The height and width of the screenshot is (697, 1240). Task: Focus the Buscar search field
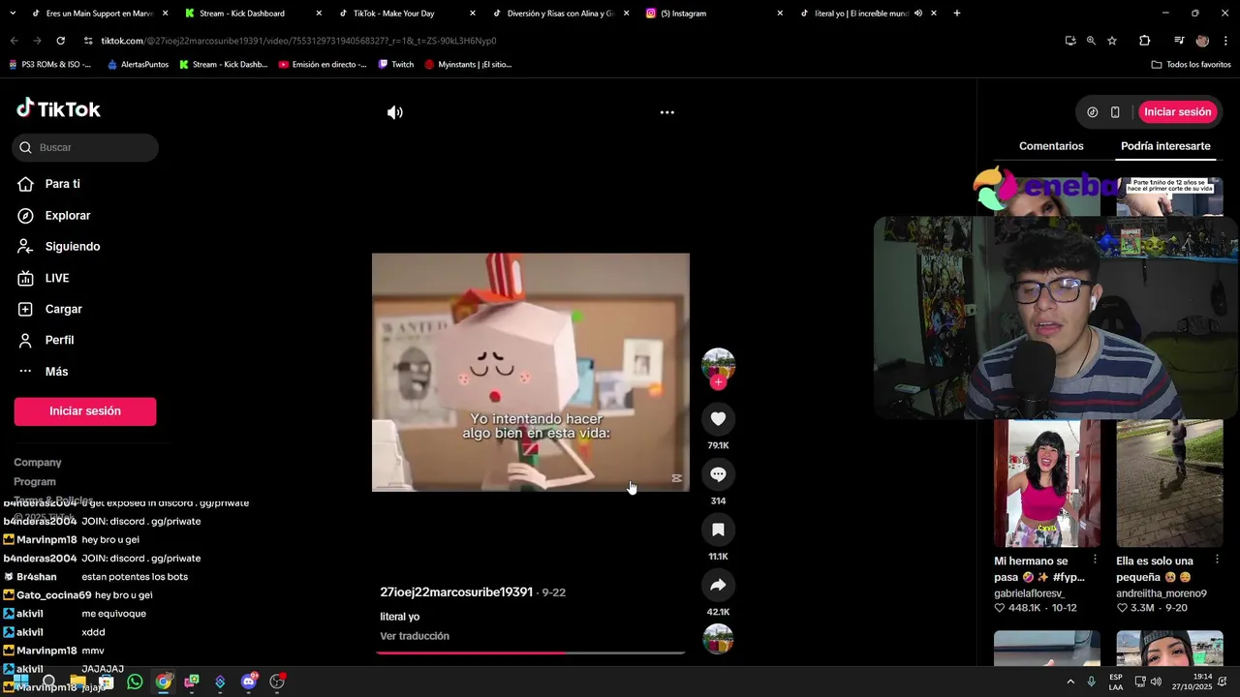[85, 147]
